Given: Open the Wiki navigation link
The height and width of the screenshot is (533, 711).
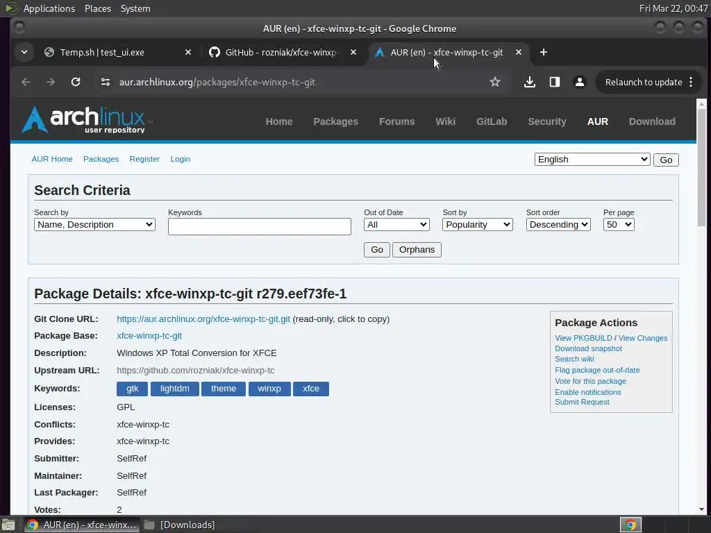Looking at the screenshot, I should click(x=445, y=121).
